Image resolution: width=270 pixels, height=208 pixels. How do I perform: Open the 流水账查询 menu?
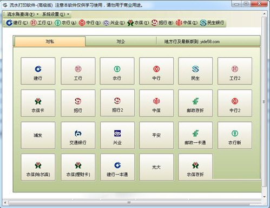click(x=23, y=14)
